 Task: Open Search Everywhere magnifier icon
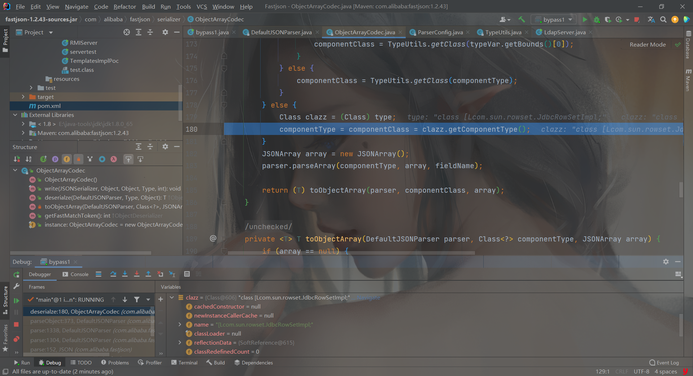click(663, 19)
